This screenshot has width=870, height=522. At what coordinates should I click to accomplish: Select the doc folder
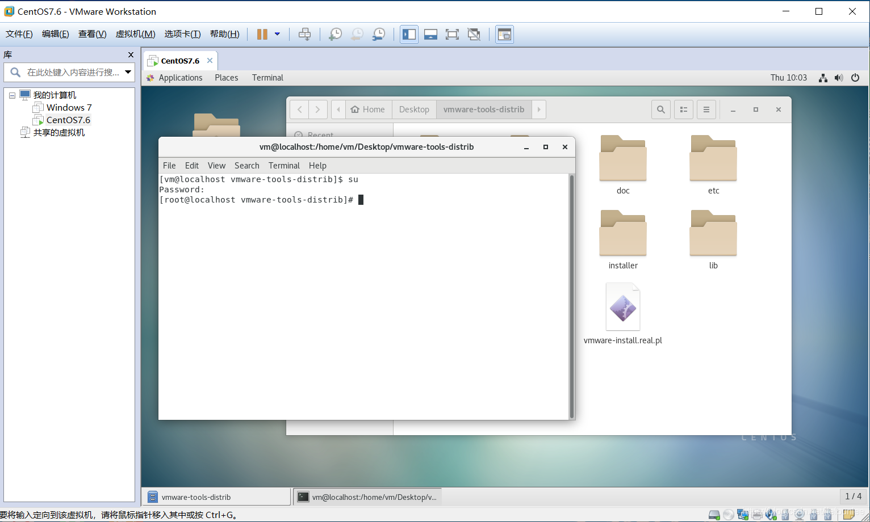tap(623, 165)
